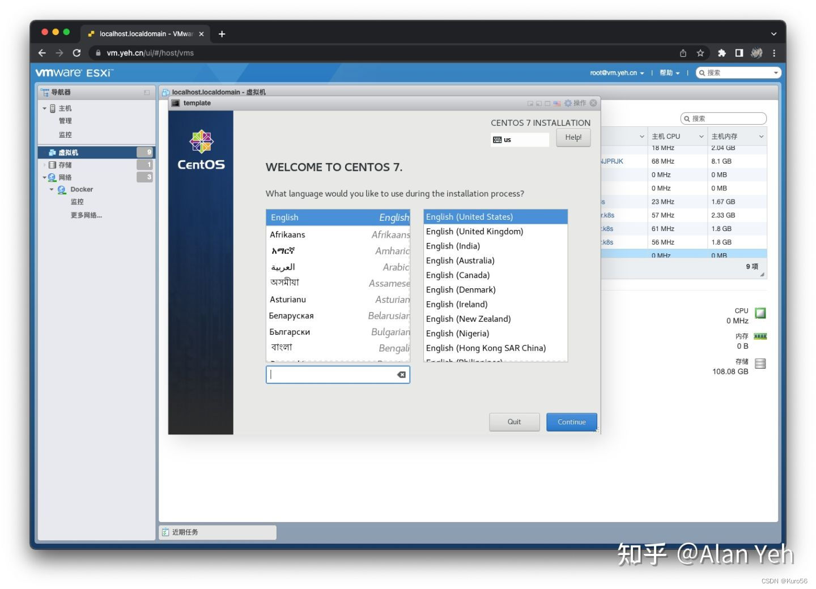The width and height of the screenshot is (816, 589).
Task: Toggle the browser side panel icon
Action: (x=739, y=53)
